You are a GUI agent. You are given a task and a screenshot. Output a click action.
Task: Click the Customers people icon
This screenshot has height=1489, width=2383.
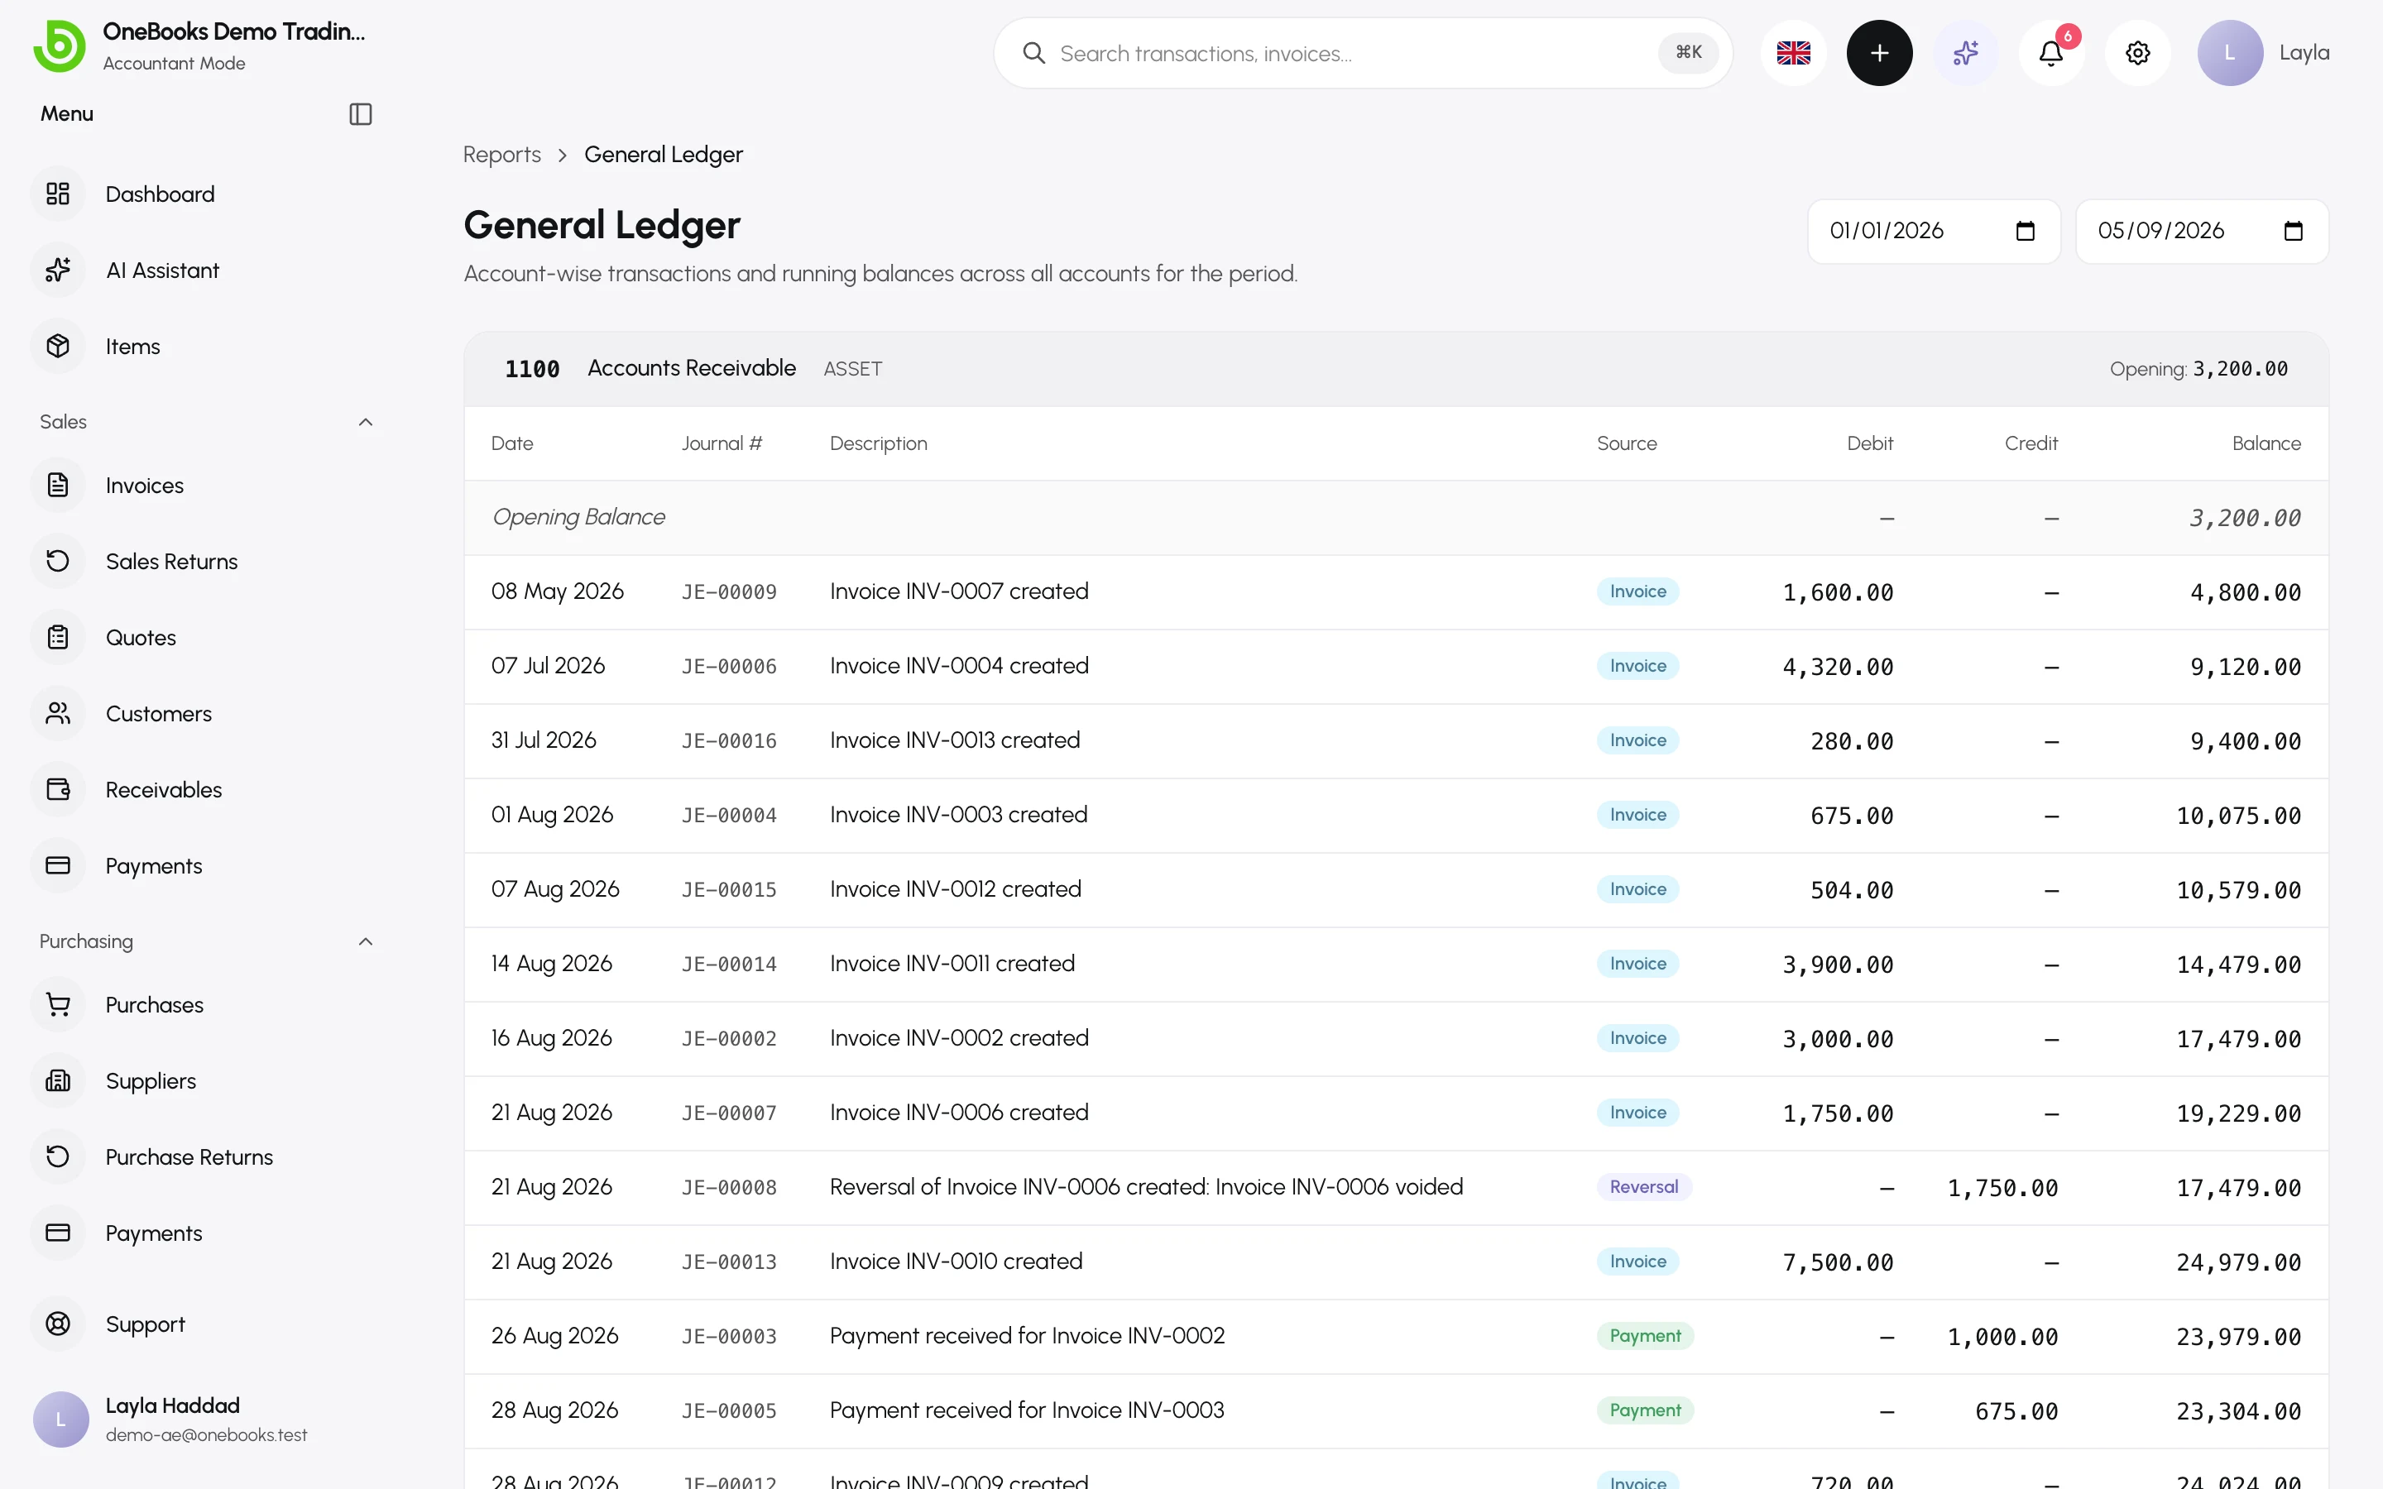[58, 713]
